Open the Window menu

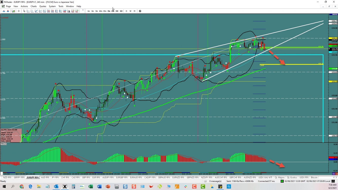click(70, 6)
